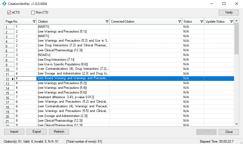Screen dimensions: 243x144
Task: Click the Close button at bottom right
Action: [x=229, y=132]
